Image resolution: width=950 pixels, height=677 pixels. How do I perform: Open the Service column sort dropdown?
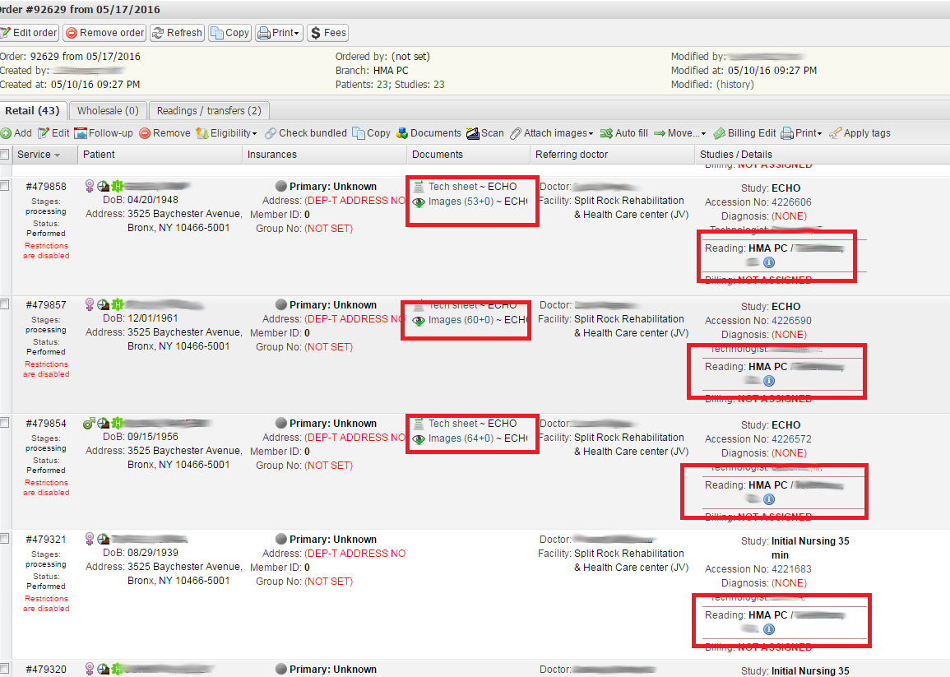58,155
